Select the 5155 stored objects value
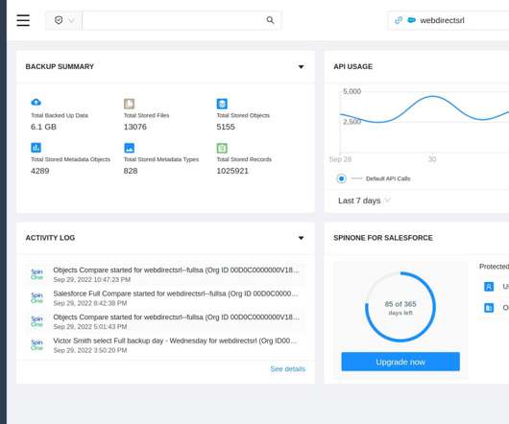The height and width of the screenshot is (424, 509). [x=226, y=127]
